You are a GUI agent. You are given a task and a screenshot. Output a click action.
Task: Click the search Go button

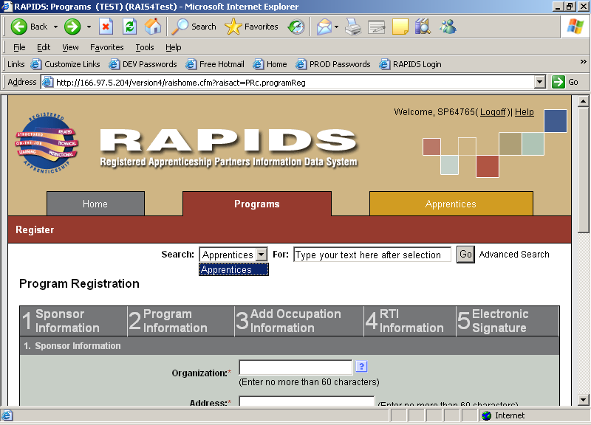coord(465,255)
